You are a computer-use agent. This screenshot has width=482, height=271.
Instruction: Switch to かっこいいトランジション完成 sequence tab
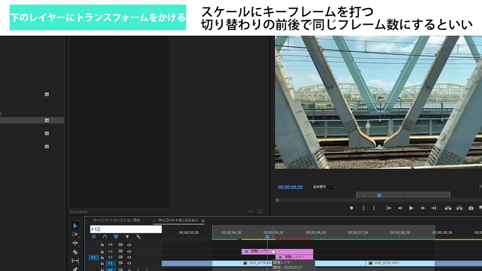coord(116,220)
